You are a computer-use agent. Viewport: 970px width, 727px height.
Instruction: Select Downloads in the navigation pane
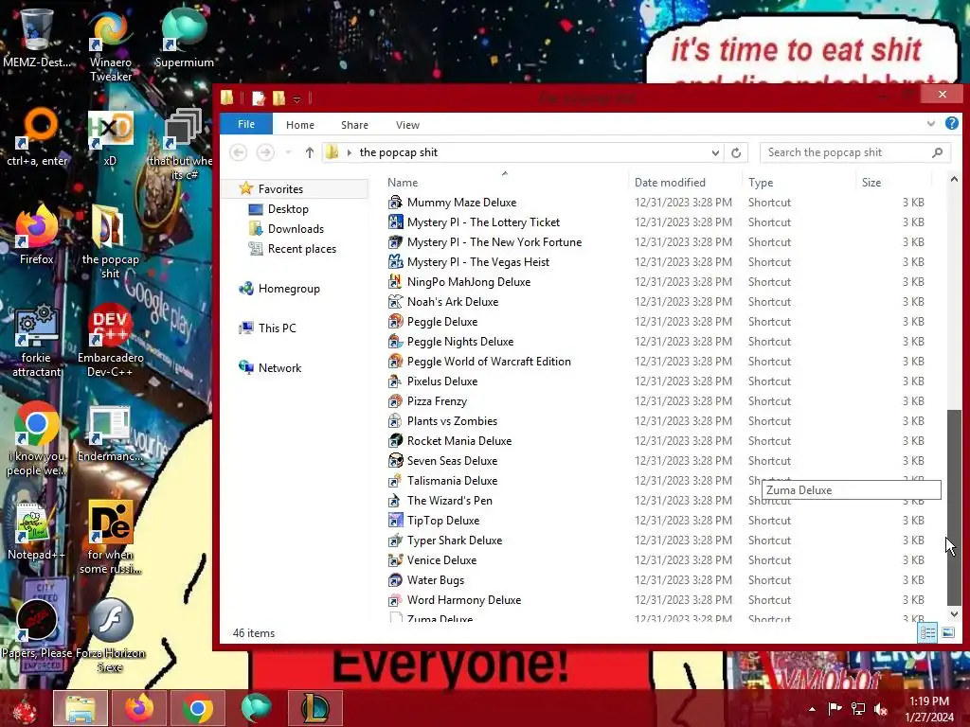(x=286, y=229)
